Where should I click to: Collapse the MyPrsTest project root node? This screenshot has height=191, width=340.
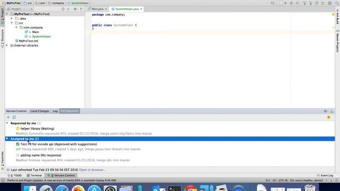(x=7, y=14)
